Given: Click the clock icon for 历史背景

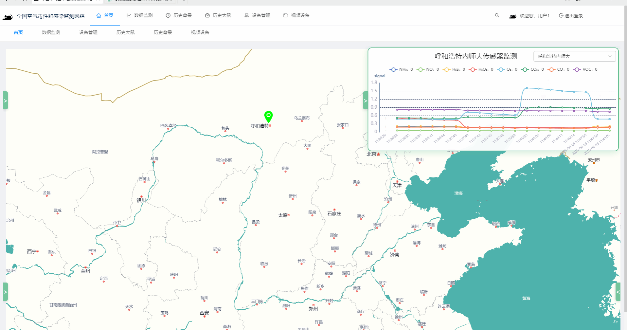Looking at the screenshot, I should 168,15.
